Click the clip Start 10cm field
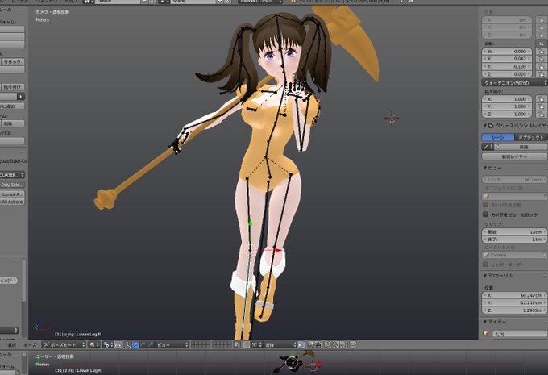 click(514, 232)
